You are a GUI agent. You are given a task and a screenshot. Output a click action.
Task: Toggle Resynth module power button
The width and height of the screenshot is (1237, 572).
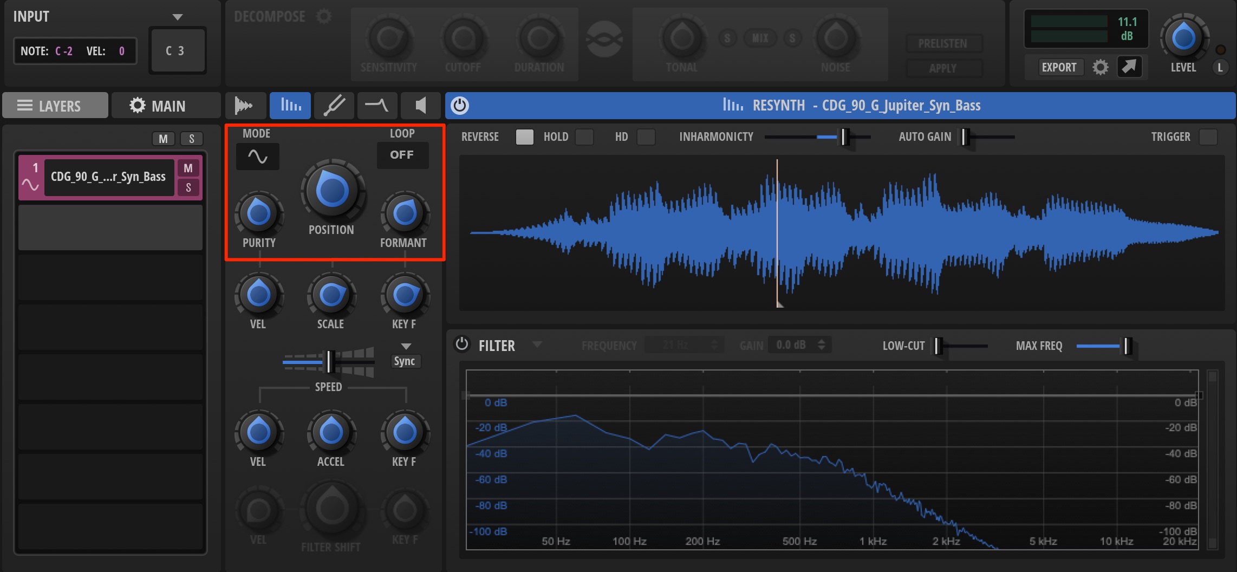[460, 105]
